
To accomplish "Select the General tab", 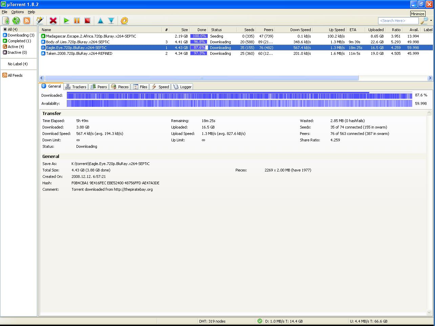I will pyautogui.click(x=51, y=86).
